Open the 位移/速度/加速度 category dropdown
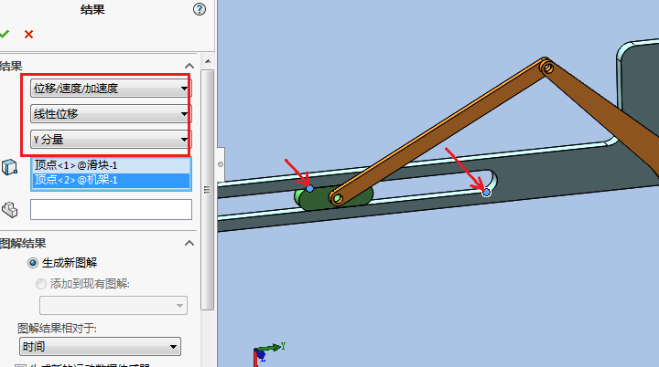 click(x=111, y=89)
